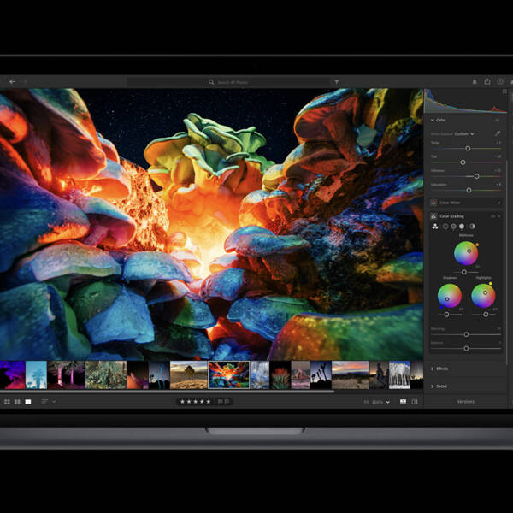Click the Midtones color wheel
Viewport: 513px width, 513px height.
point(465,252)
